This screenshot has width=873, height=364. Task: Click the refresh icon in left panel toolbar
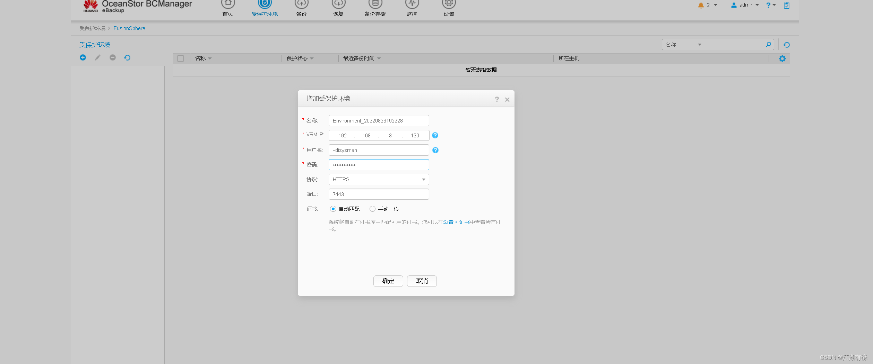(127, 57)
